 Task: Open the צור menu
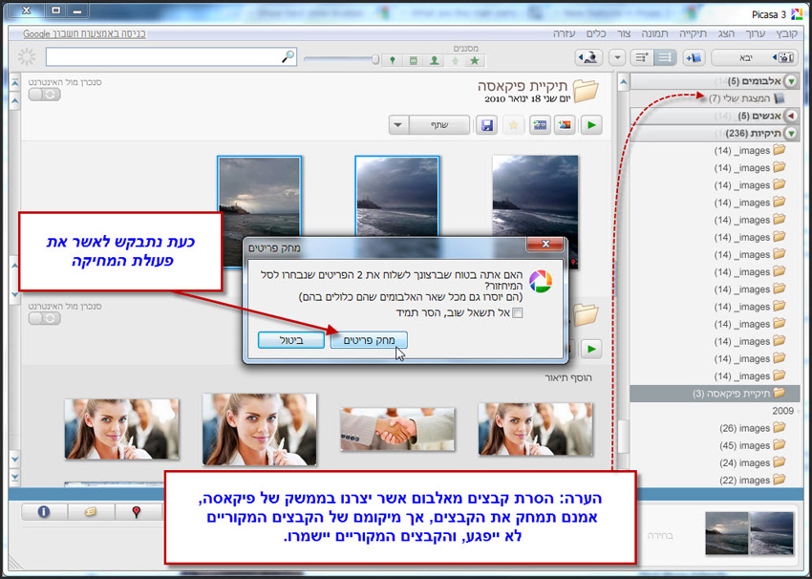point(624,33)
